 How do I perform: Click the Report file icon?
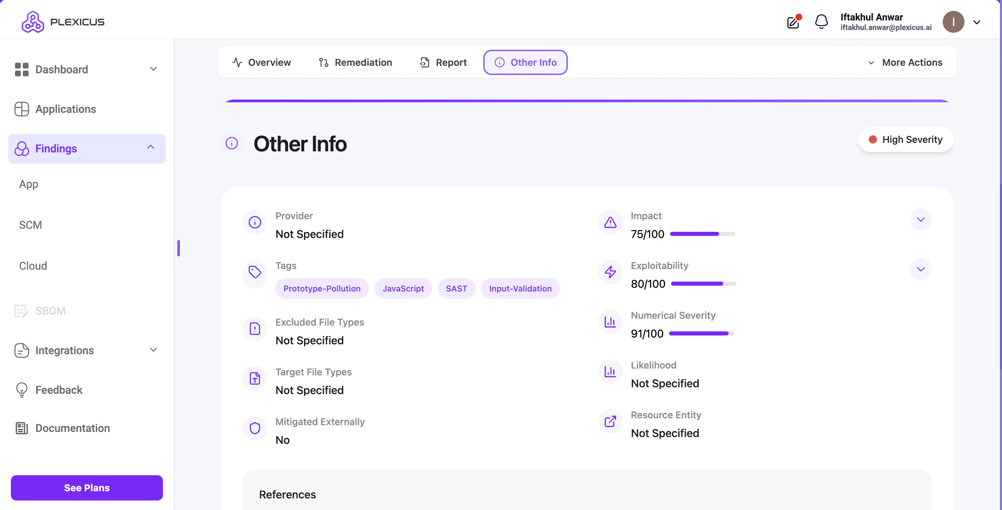pyautogui.click(x=425, y=62)
